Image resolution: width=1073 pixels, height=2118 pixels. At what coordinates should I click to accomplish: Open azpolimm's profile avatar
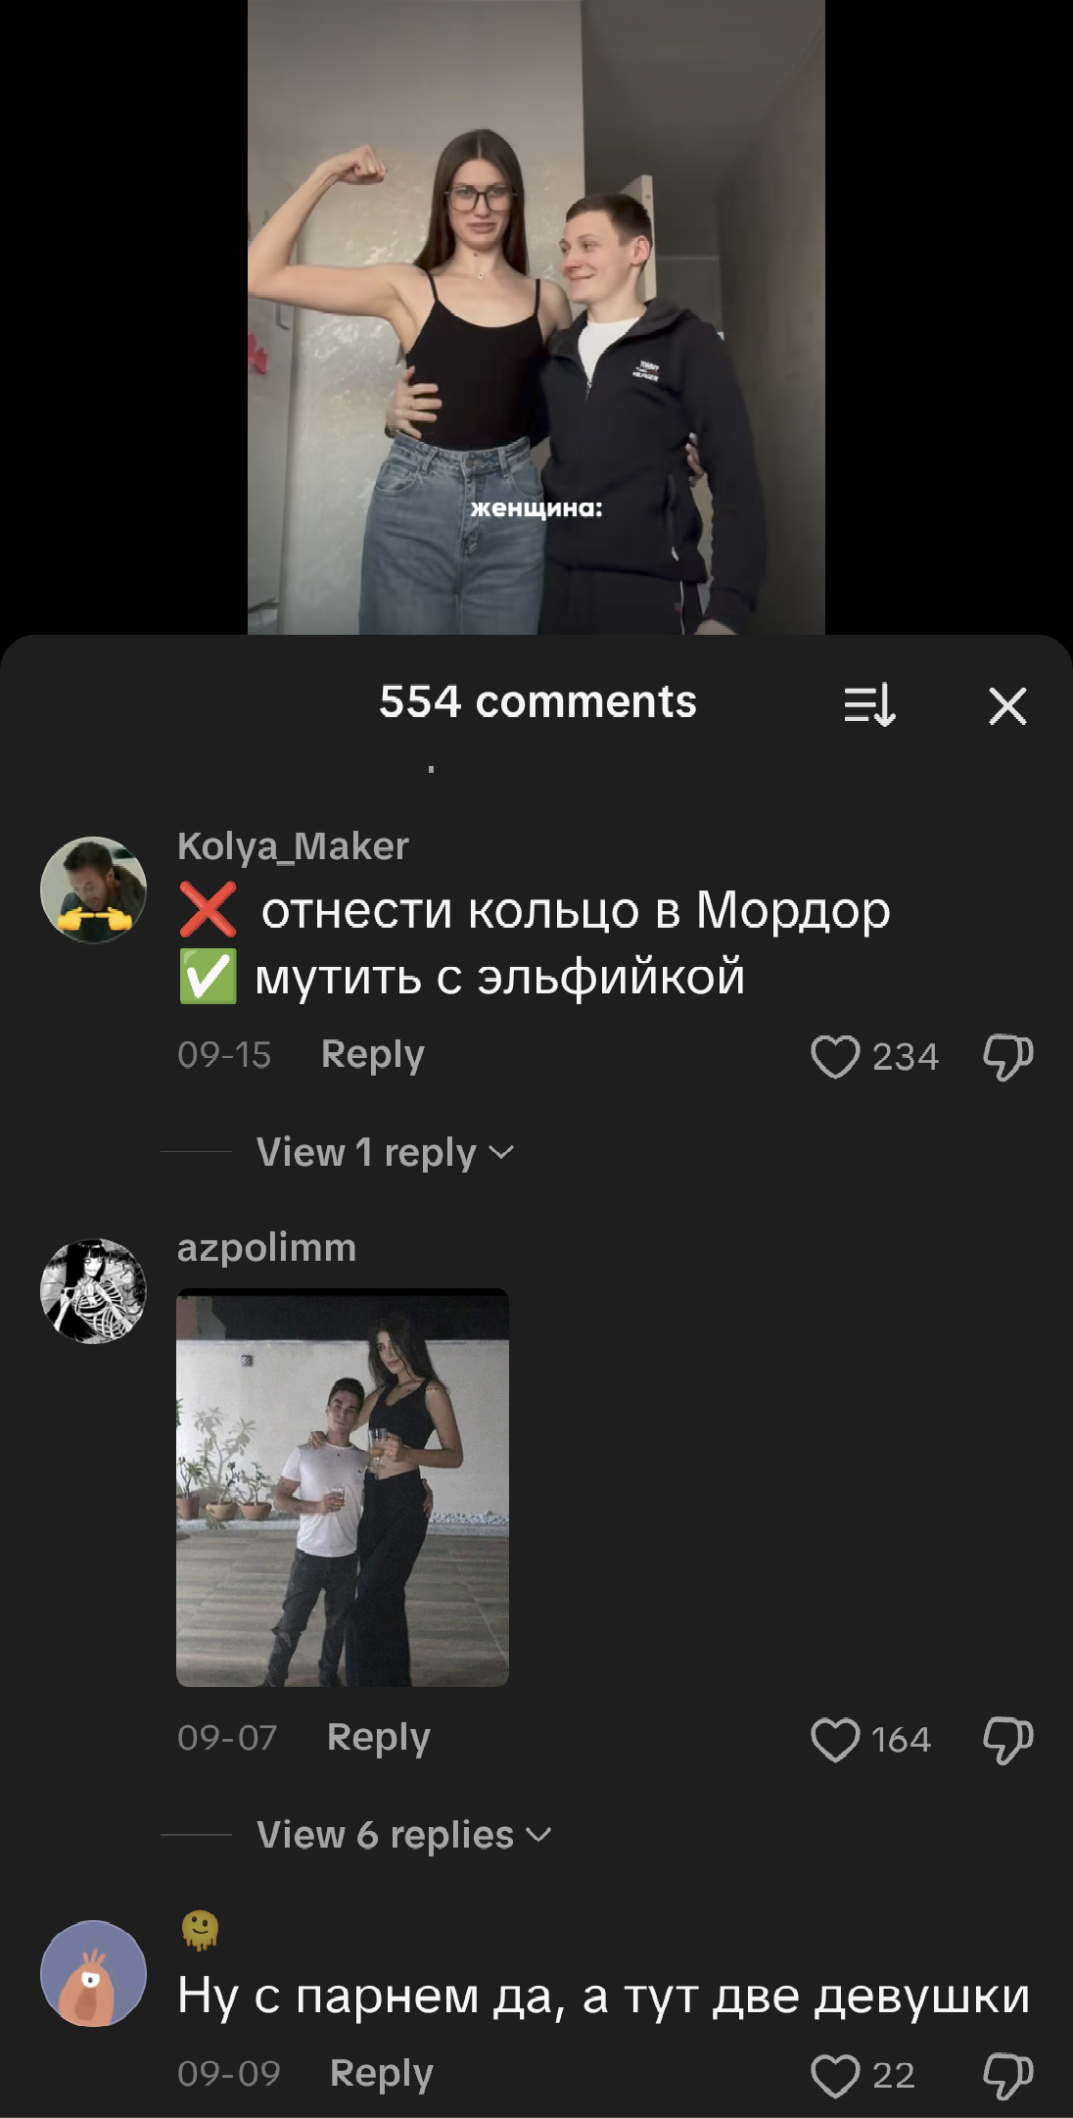(93, 1291)
